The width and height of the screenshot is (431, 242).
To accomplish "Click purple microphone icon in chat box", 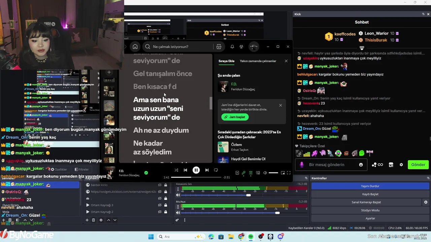I will pos(302,165).
